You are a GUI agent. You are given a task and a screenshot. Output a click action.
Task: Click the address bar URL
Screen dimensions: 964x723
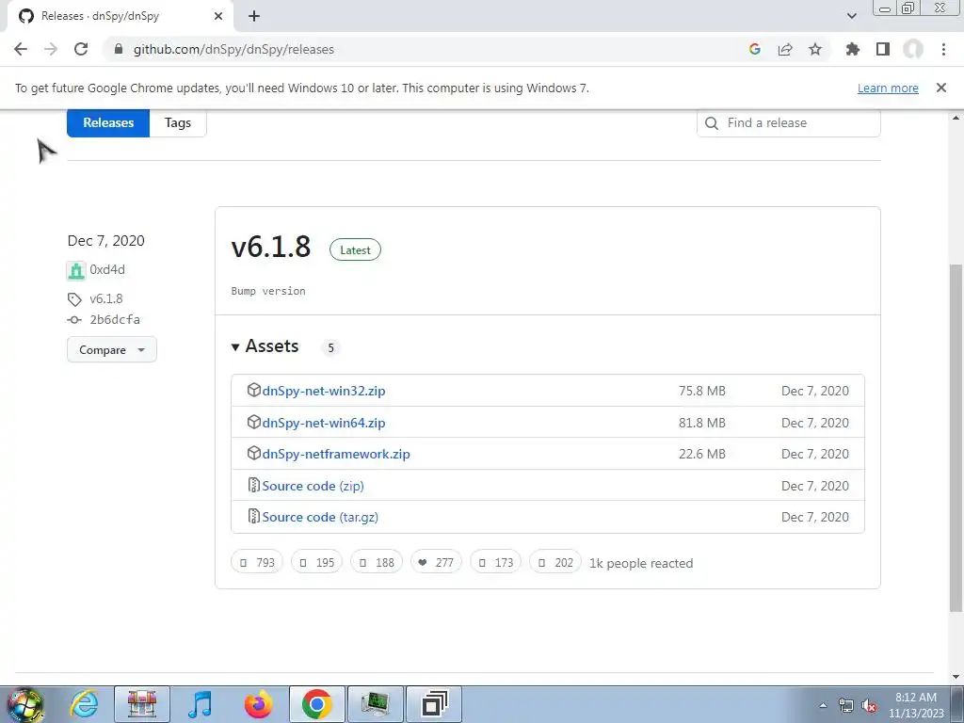233,49
